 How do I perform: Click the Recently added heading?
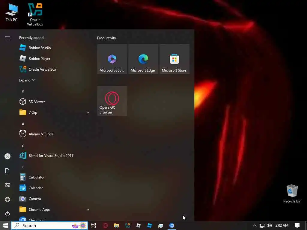click(x=31, y=38)
